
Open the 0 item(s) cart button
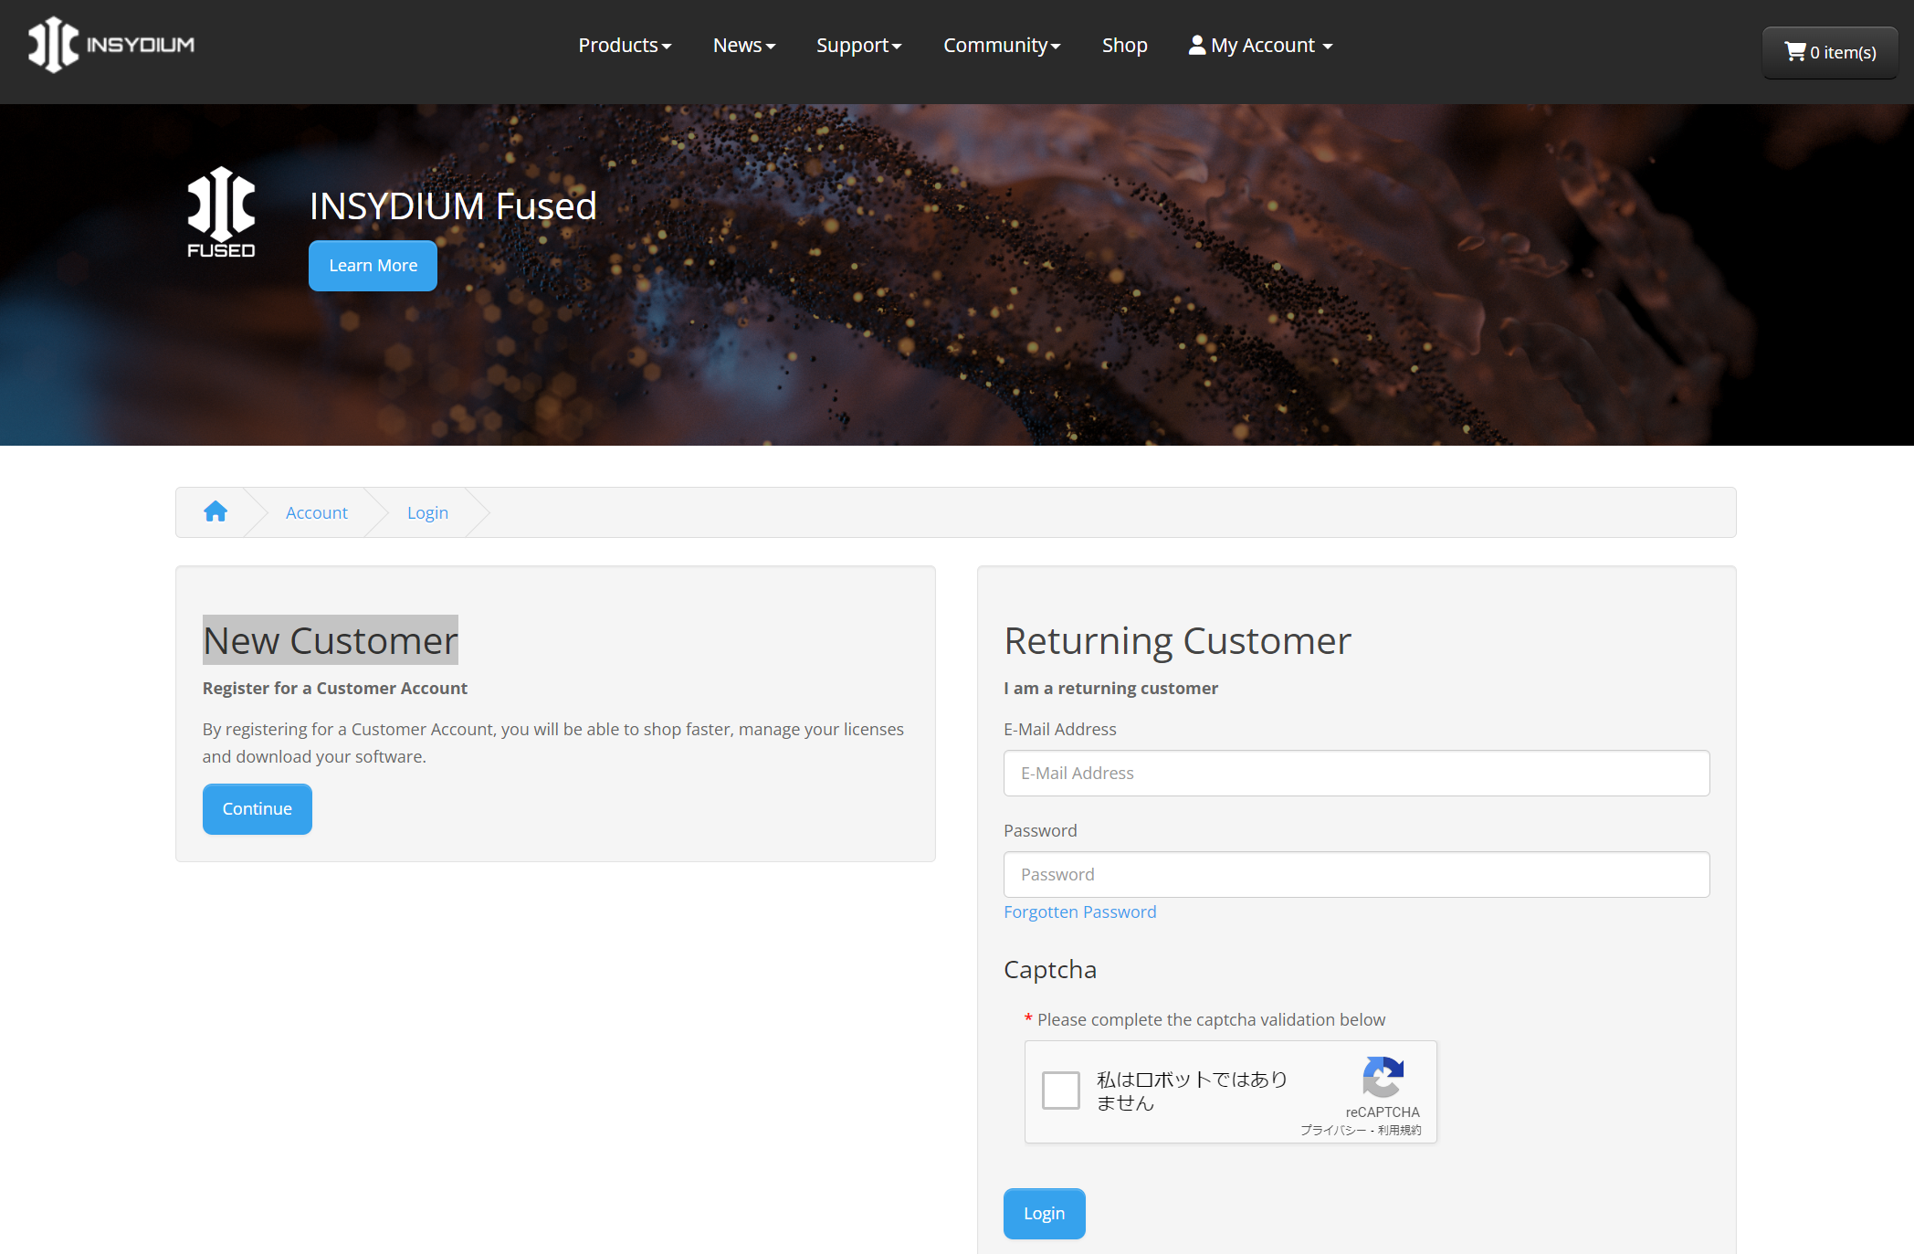1830,53
